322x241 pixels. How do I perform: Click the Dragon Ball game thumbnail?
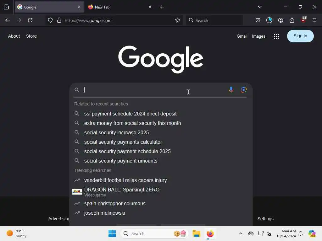pyautogui.click(x=77, y=192)
